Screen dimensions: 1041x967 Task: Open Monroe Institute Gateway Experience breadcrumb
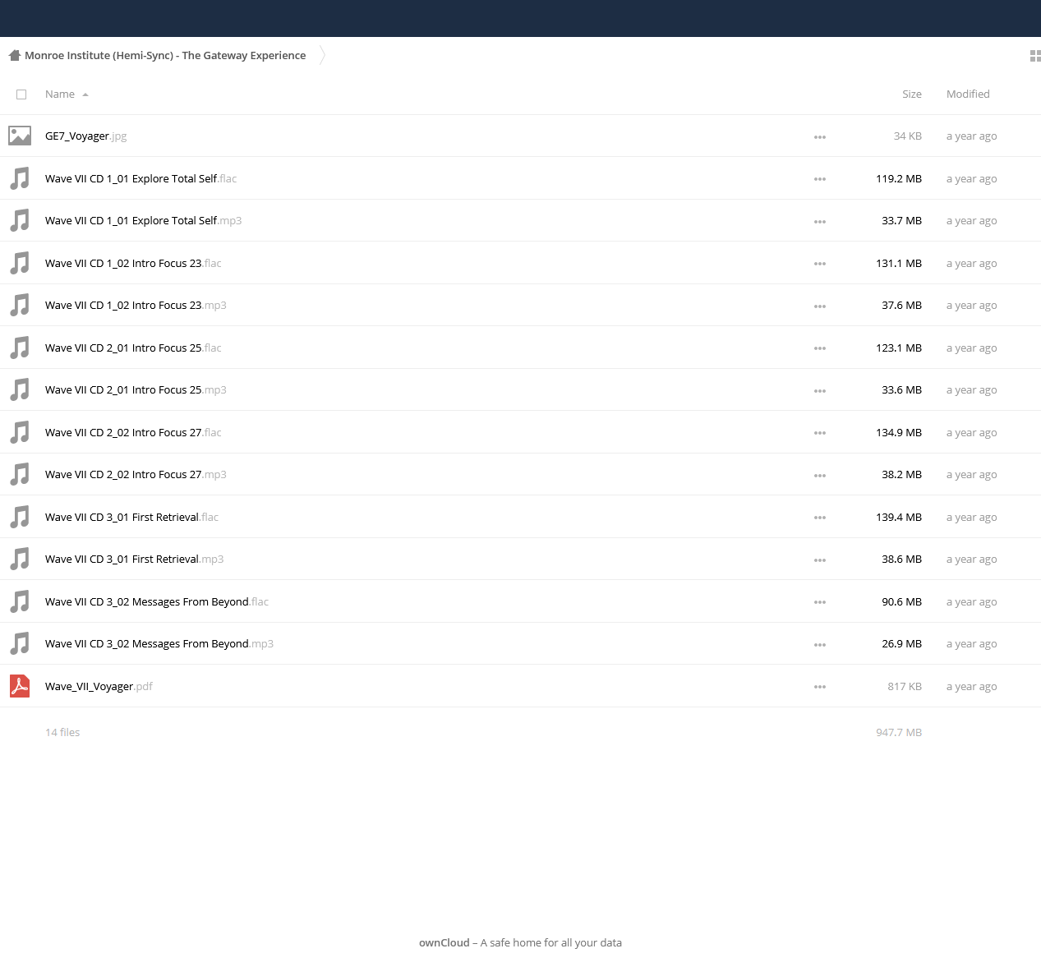(x=165, y=56)
